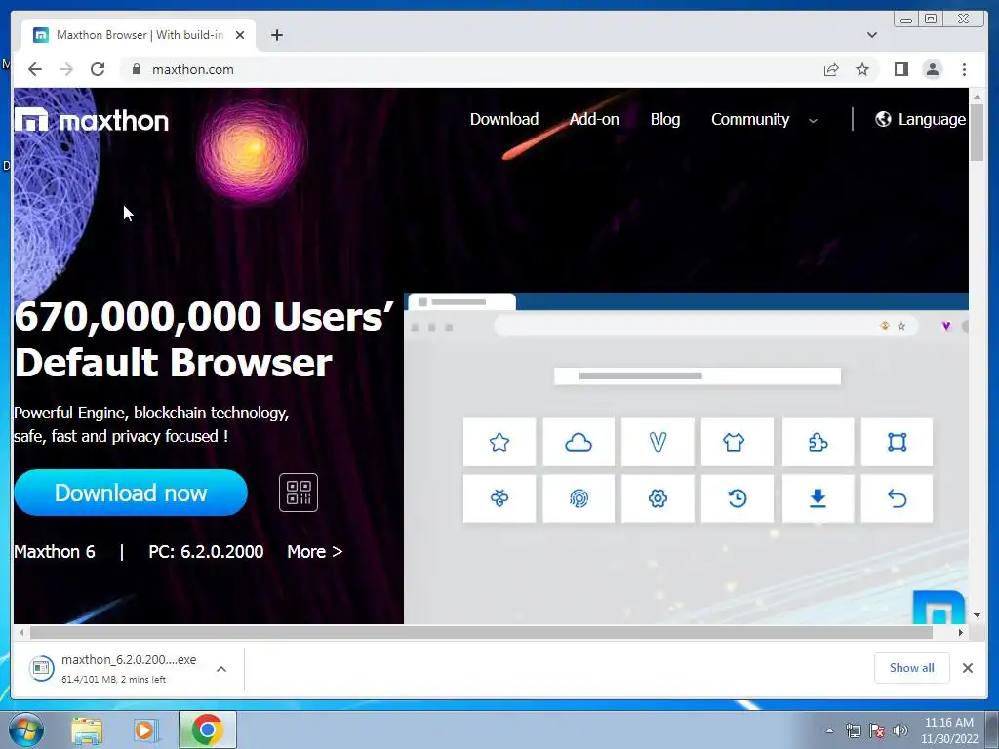
Task: Click the puzzle extension tile
Action: pos(819,442)
